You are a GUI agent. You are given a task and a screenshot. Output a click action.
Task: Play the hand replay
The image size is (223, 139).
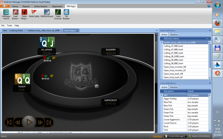pyautogui.click(x=29, y=122)
